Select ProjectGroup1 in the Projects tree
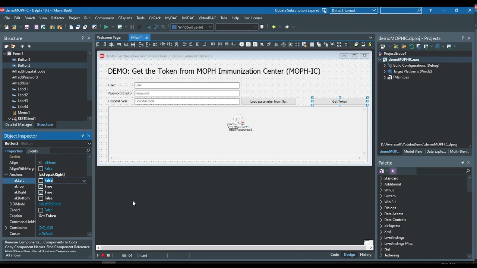Screen dimensions: 477x268 395,53
